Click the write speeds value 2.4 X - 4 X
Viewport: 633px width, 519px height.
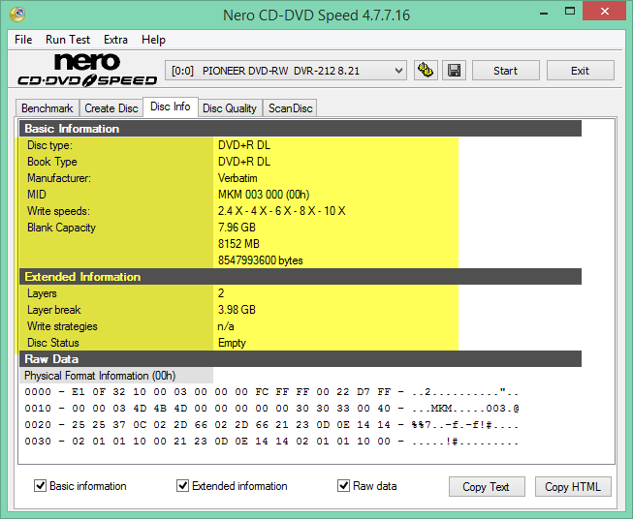pyautogui.click(x=281, y=211)
